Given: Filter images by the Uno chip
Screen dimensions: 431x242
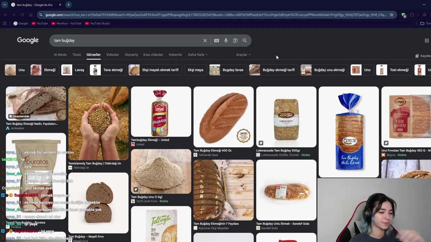Looking at the screenshot, I should coord(362,70).
